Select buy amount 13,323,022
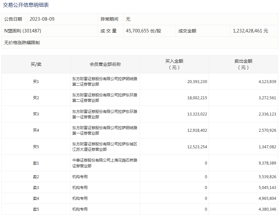 point(197,114)
